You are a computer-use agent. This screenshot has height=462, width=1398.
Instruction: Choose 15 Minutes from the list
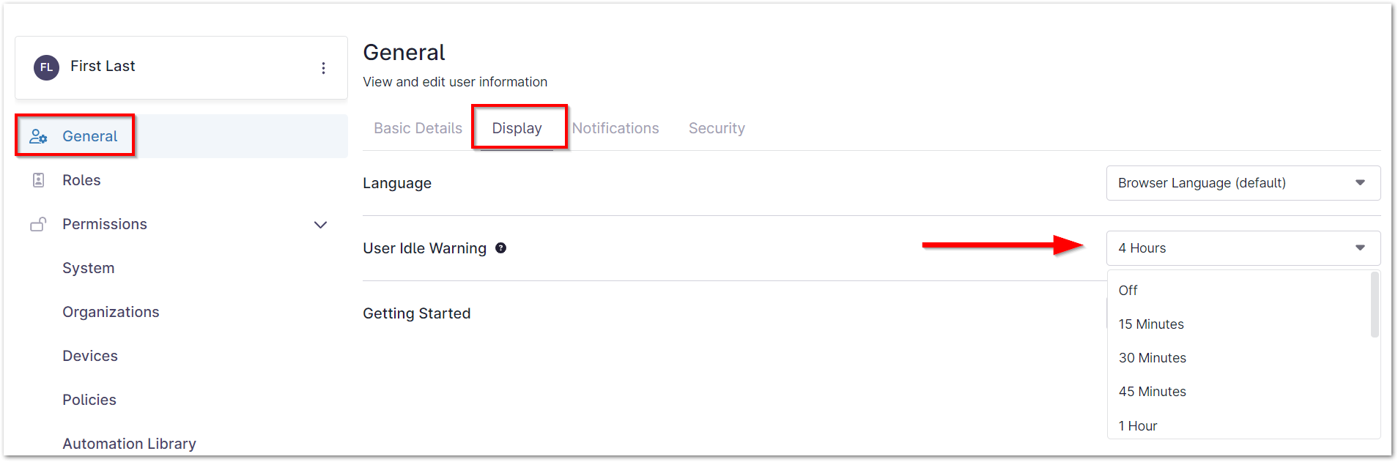[x=1151, y=324]
